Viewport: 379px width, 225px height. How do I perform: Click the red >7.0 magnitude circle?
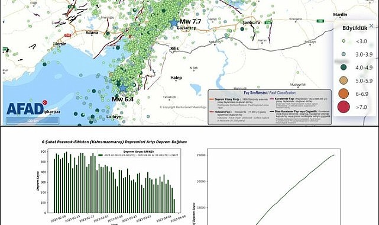(344, 107)
